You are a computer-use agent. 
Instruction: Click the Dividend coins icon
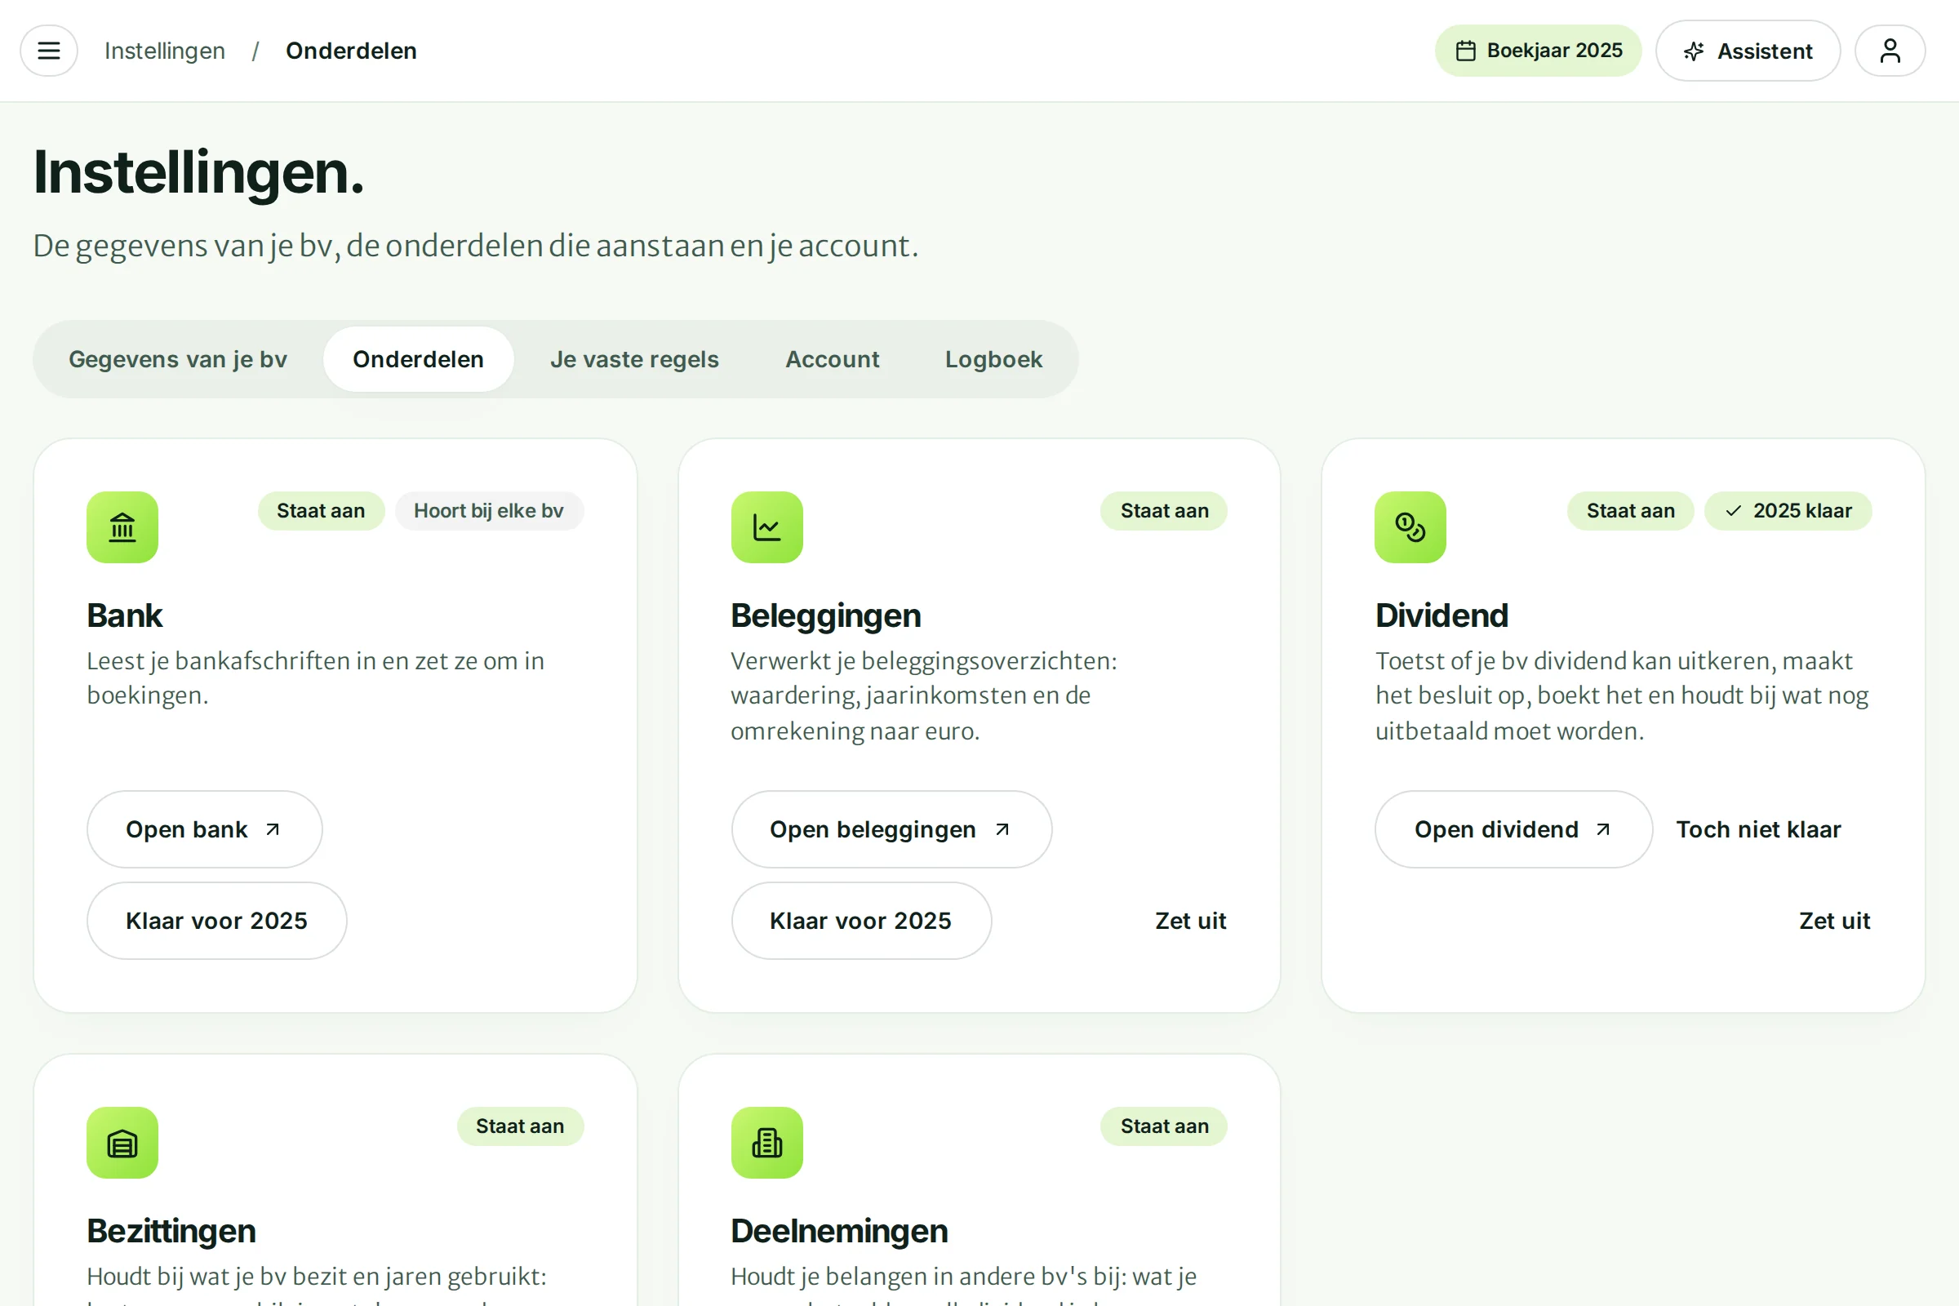point(1410,527)
